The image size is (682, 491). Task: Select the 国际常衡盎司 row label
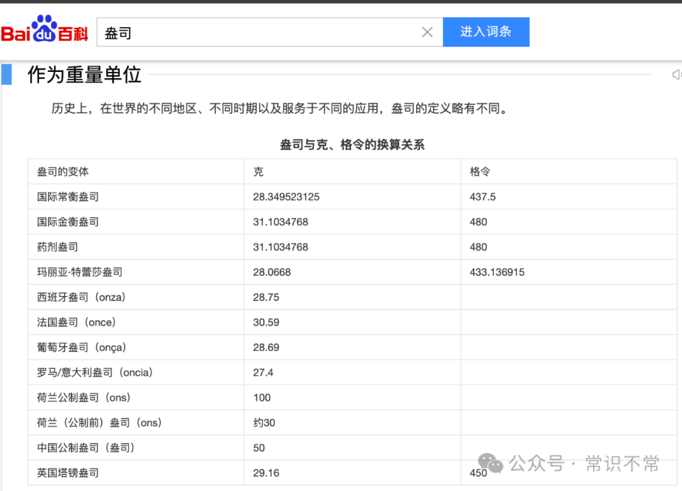coord(68,197)
